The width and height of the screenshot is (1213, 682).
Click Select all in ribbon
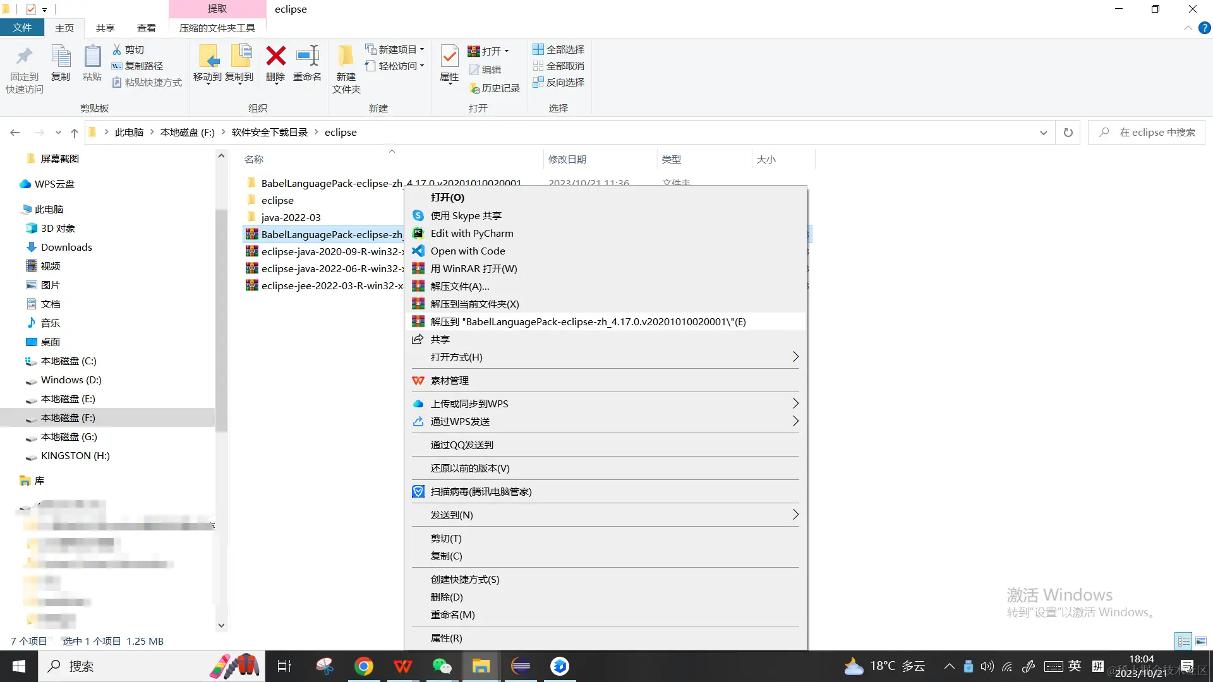[x=558, y=49]
